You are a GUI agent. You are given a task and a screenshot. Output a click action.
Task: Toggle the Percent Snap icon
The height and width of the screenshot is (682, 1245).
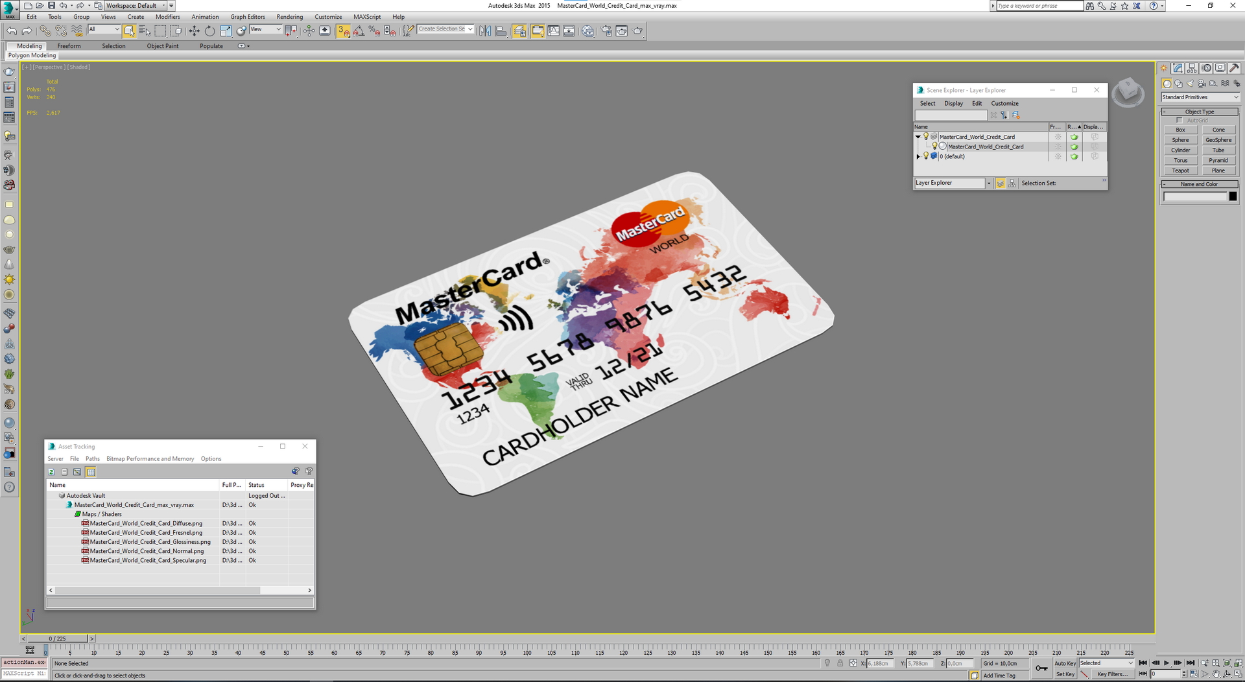tap(374, 30)
